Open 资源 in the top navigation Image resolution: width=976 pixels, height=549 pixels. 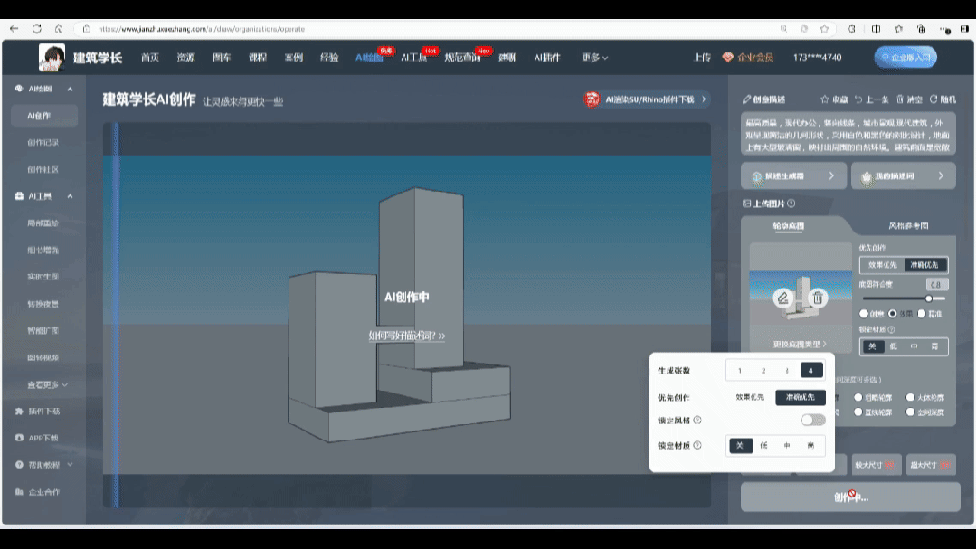pyautogui.click(x=186, y=57)
